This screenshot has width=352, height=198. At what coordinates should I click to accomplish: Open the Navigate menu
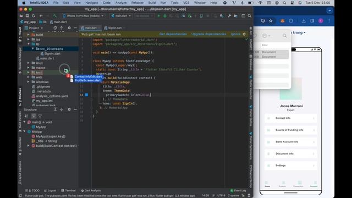coord(92,3)
